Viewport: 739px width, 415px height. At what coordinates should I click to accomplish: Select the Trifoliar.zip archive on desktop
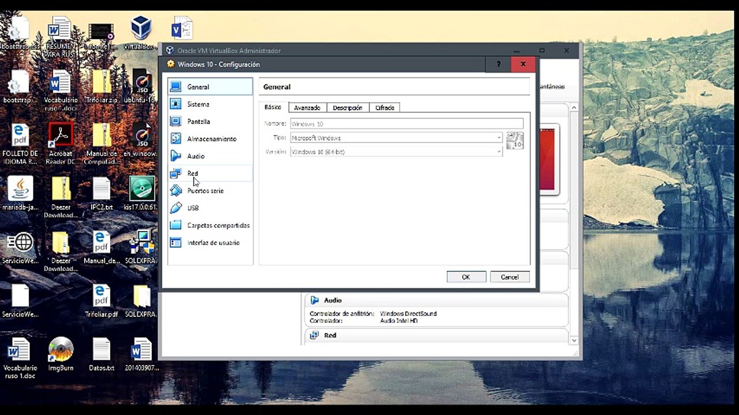click(x=102, y=86)
